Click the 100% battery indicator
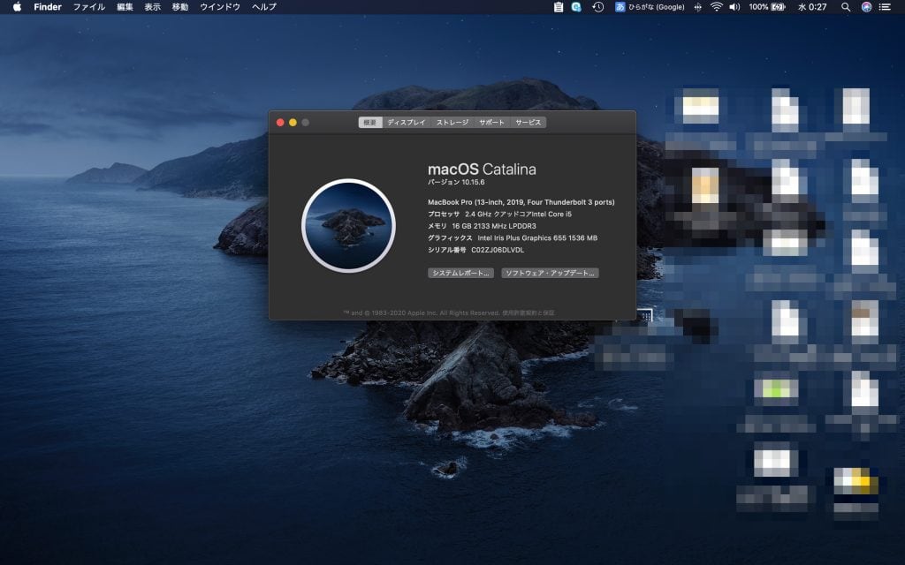 click(767, 7)
